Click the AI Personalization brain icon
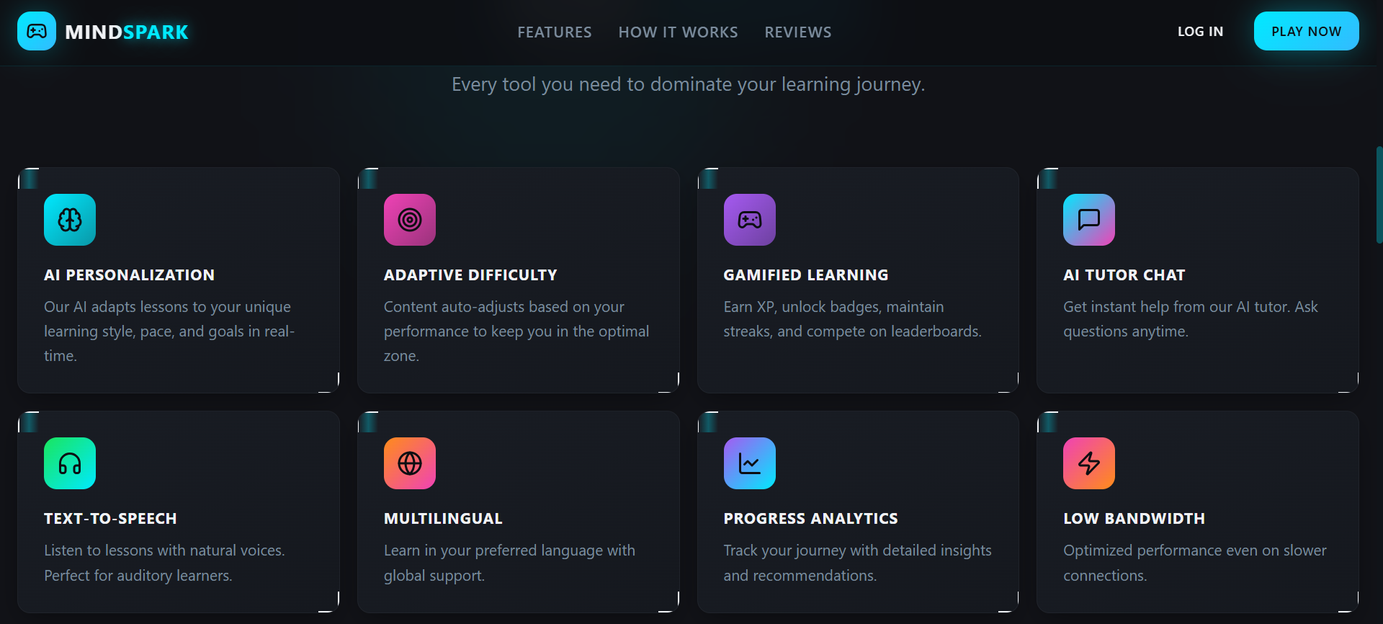 (x=70, y=220)
